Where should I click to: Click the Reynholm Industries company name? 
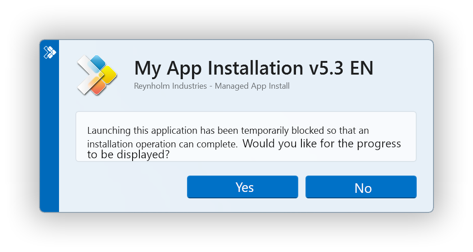170,86
